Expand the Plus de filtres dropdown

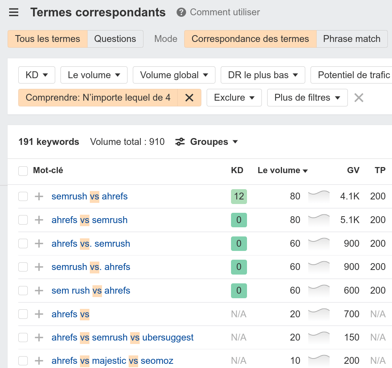click(307, 98)
